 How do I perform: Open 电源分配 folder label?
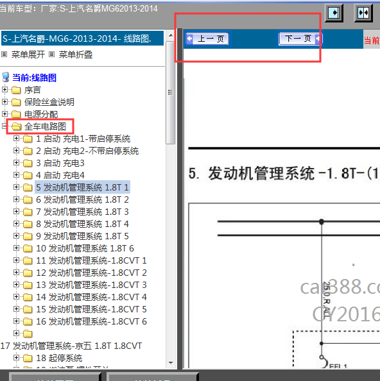41,114
